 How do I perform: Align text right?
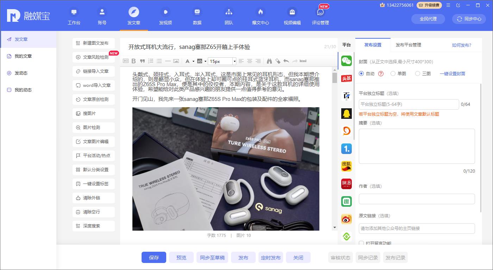(258, 61)
